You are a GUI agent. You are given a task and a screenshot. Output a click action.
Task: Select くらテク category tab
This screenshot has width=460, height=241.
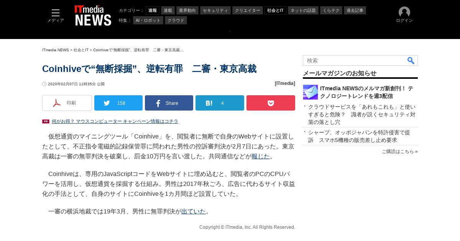pos(331,10)
